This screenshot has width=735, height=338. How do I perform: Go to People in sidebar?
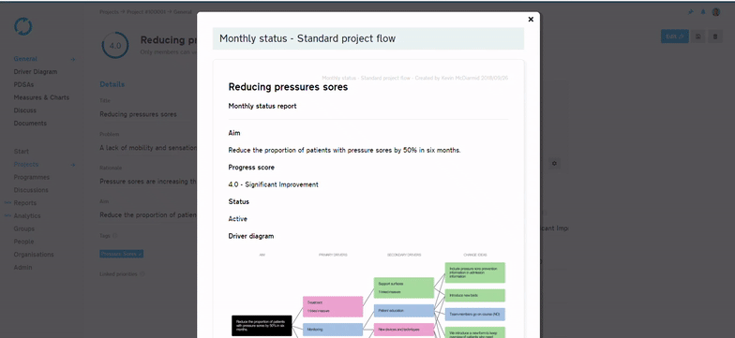(24, 242)
